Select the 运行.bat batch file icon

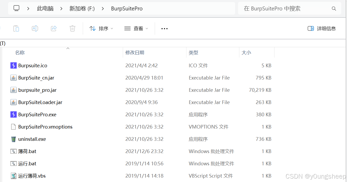(x=14, y=163)
